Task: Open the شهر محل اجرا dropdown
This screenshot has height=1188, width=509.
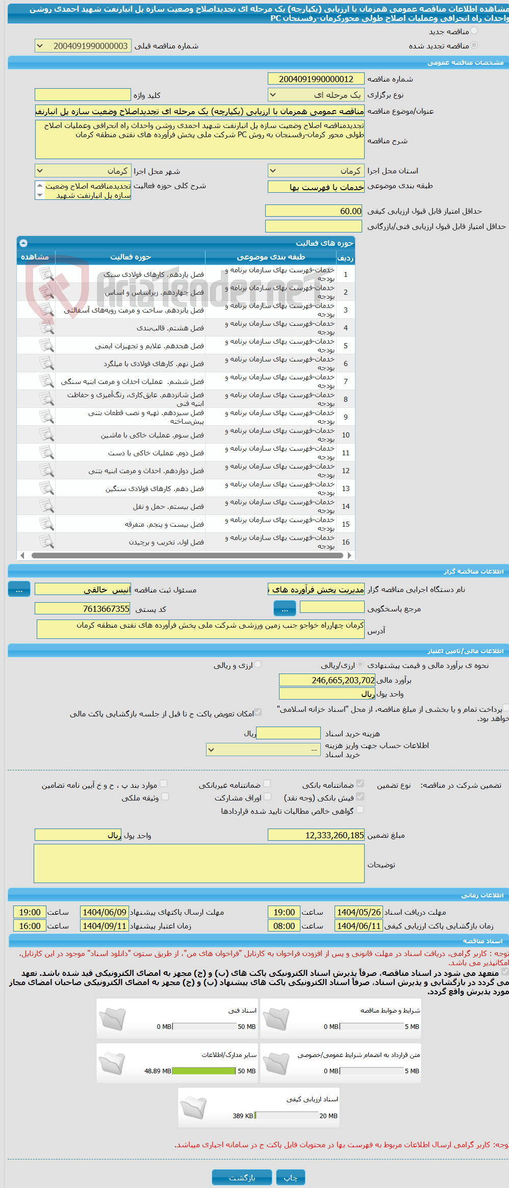Action: (x=83, y=171)
